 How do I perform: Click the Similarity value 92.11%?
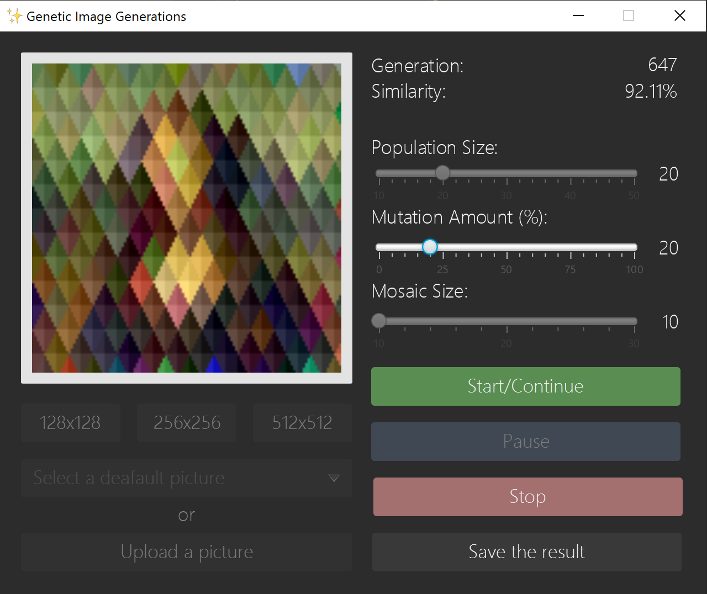point(651,91)
